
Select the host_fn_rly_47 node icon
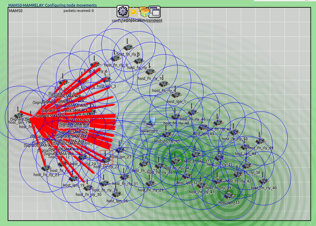click(x=218, y=121)
